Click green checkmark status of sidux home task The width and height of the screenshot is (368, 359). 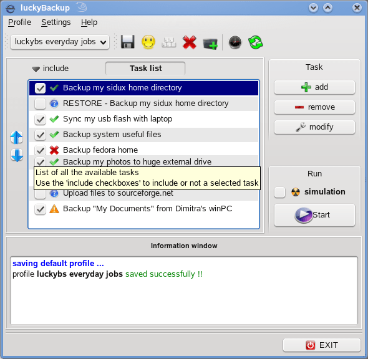tap(54, 88)
